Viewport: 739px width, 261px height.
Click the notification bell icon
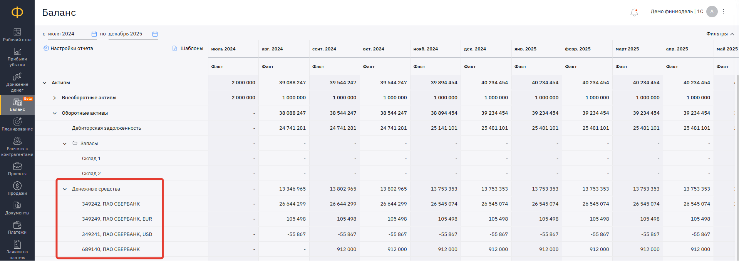[634, 12]
